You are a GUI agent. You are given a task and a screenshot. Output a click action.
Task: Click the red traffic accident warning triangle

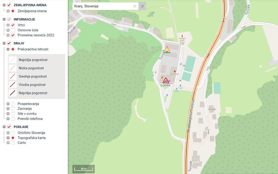coord(166,81)
